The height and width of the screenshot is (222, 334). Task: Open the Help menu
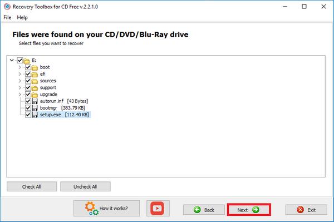click(22, 17)
